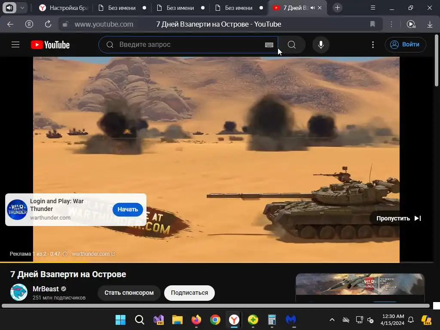The image size is (440, 330).
Task: Open MrBeast channel avatar
Action: coord(19,292)
